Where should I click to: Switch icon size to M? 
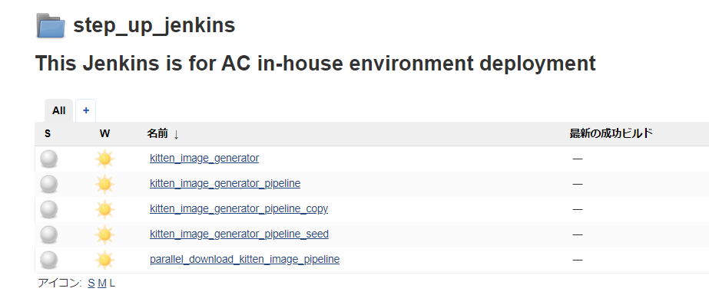102,283
